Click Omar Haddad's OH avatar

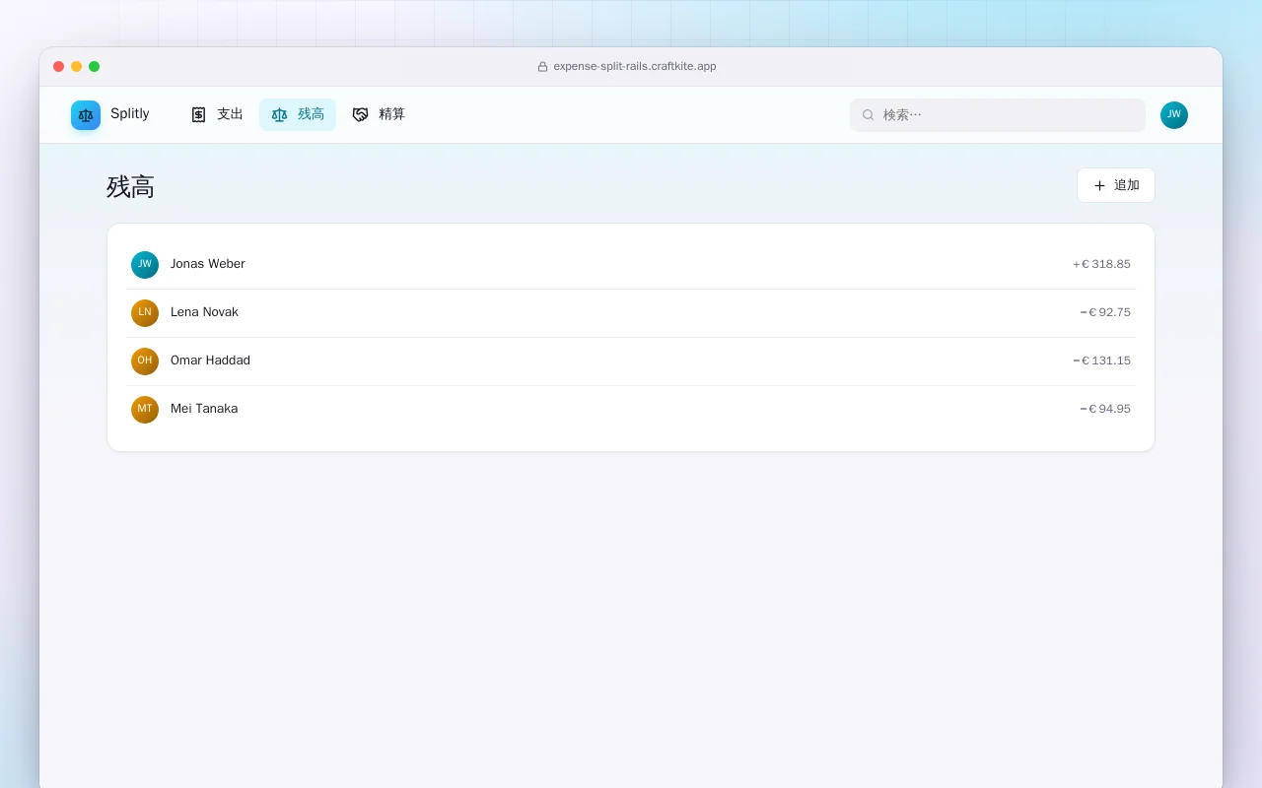[x=145, y=361]
